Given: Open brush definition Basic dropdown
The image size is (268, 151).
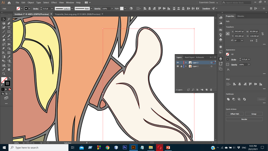Looking at the screenshot, I should click(x=91, y=8).
